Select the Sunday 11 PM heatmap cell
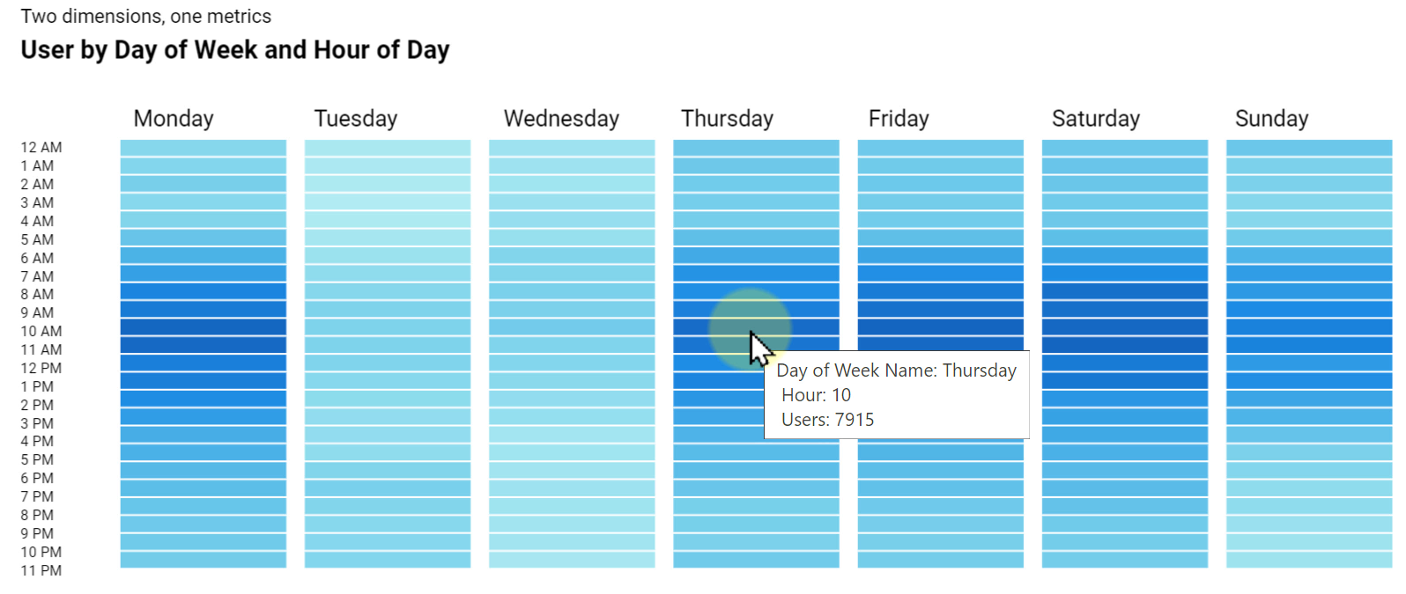Image resolution: width=1406 pixels, height=594 pixels. coord(1309,560)
